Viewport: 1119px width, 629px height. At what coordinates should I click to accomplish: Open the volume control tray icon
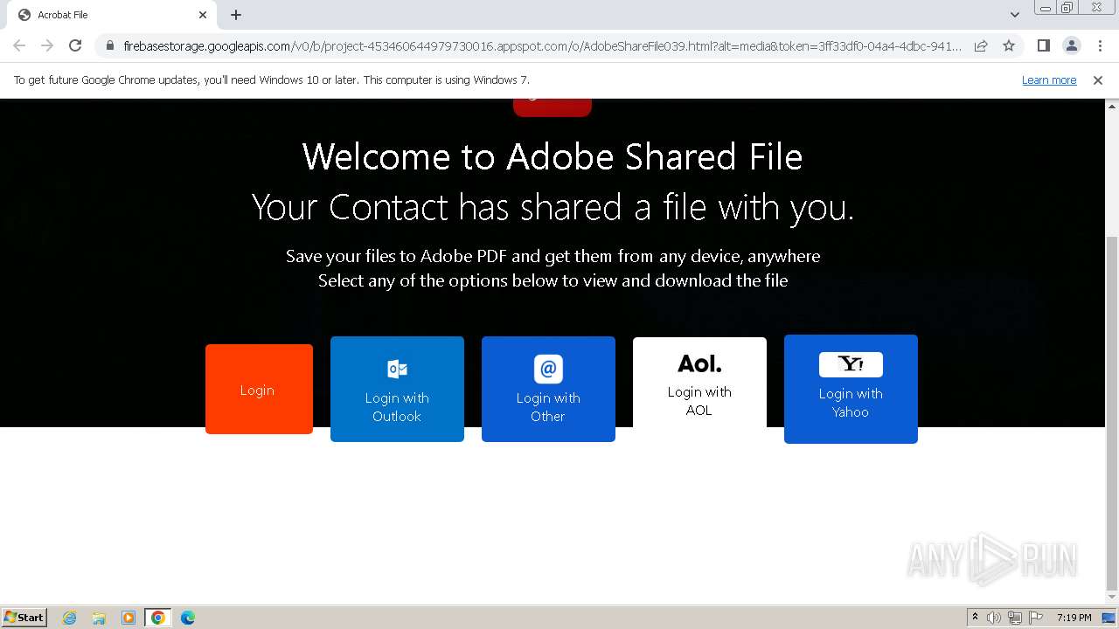coord(994,618)
